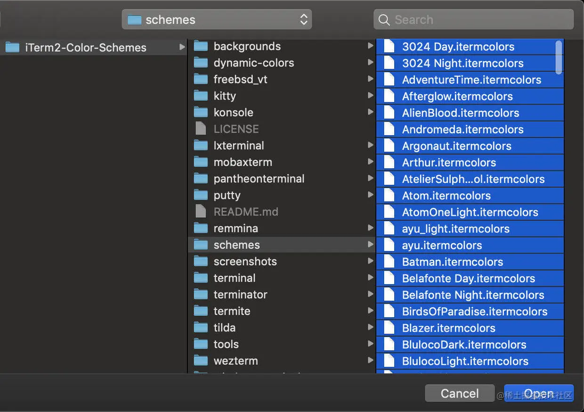Viewport: 584px width, 412px height.
Task: Expand the kitty folder arrow
Action: point(371,95)
